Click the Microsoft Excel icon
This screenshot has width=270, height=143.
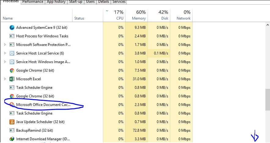[x=12, y=79]
